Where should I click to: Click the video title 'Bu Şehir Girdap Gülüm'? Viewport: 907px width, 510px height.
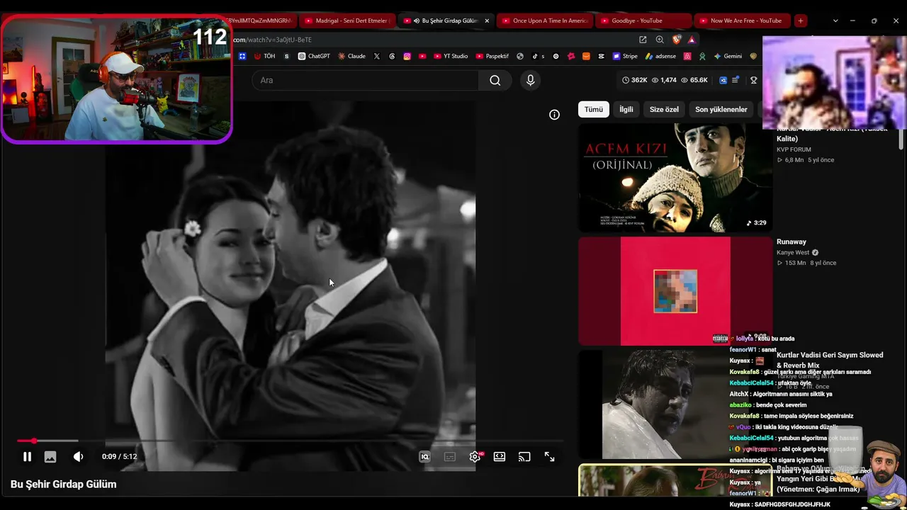(x=64, y=484)
